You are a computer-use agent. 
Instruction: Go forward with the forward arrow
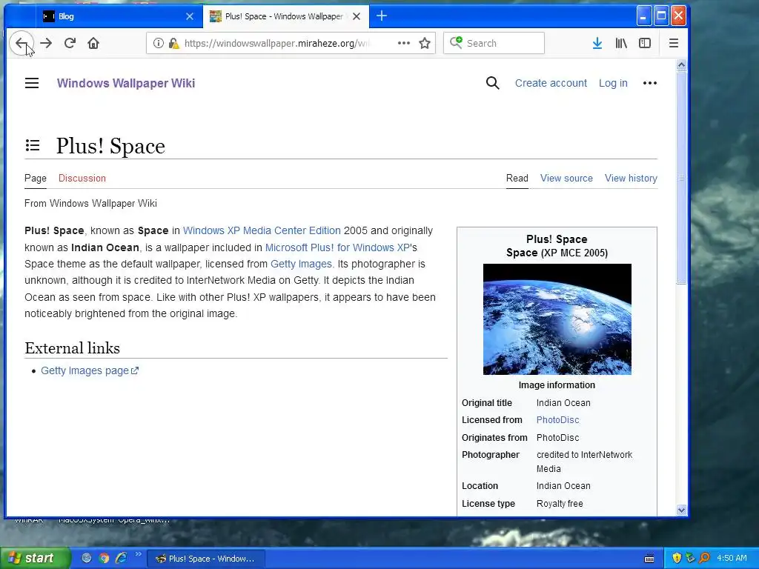point(46,43)
